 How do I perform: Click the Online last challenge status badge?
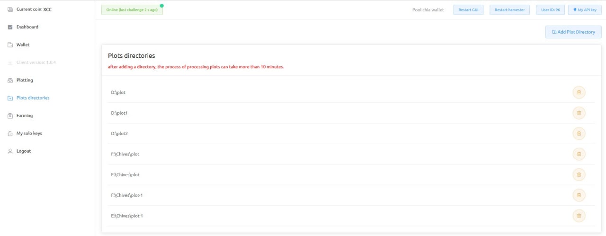click(x=132, y=10)
